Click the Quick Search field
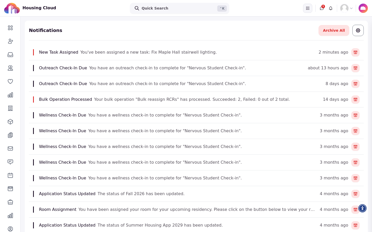 pos(180,8)
